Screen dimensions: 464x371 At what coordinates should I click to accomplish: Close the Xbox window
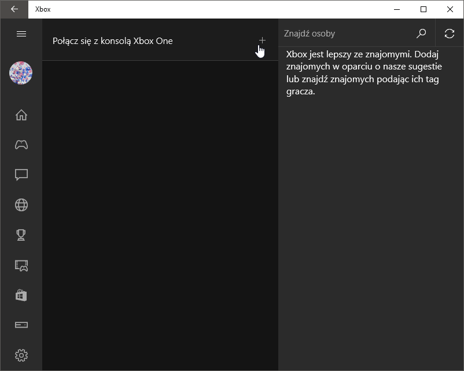click(x=450, y=9)
